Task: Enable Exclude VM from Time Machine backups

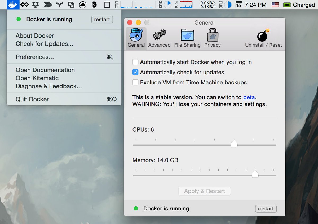Action: [135, 82]
